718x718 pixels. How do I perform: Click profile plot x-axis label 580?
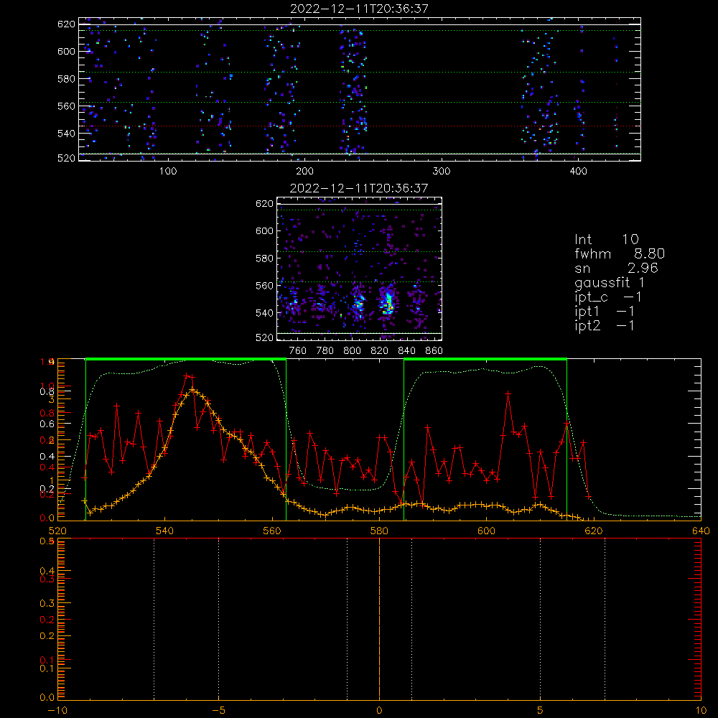(x=379, y=531)
